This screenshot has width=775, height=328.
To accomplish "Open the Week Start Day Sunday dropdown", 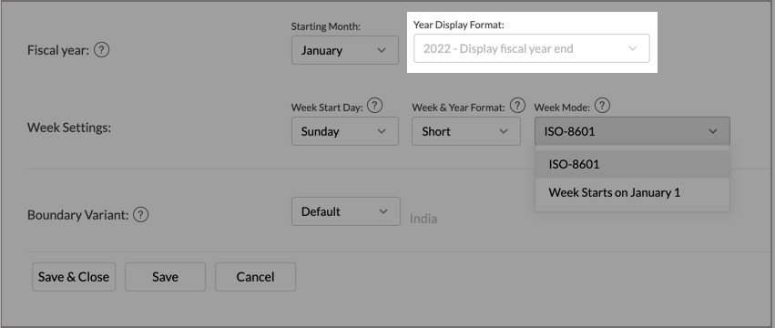I will click(x=345, y=131).
